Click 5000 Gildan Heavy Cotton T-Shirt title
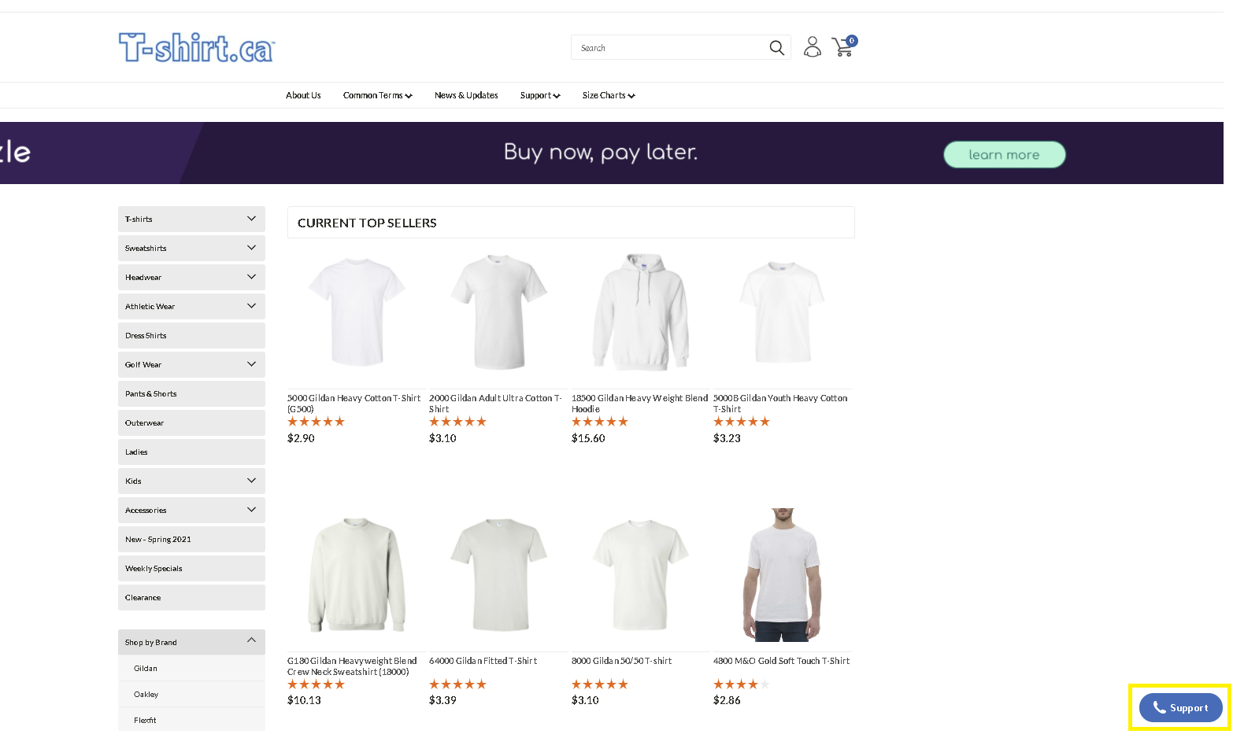This screenshot has height=734, width=1233. [354, 404]
